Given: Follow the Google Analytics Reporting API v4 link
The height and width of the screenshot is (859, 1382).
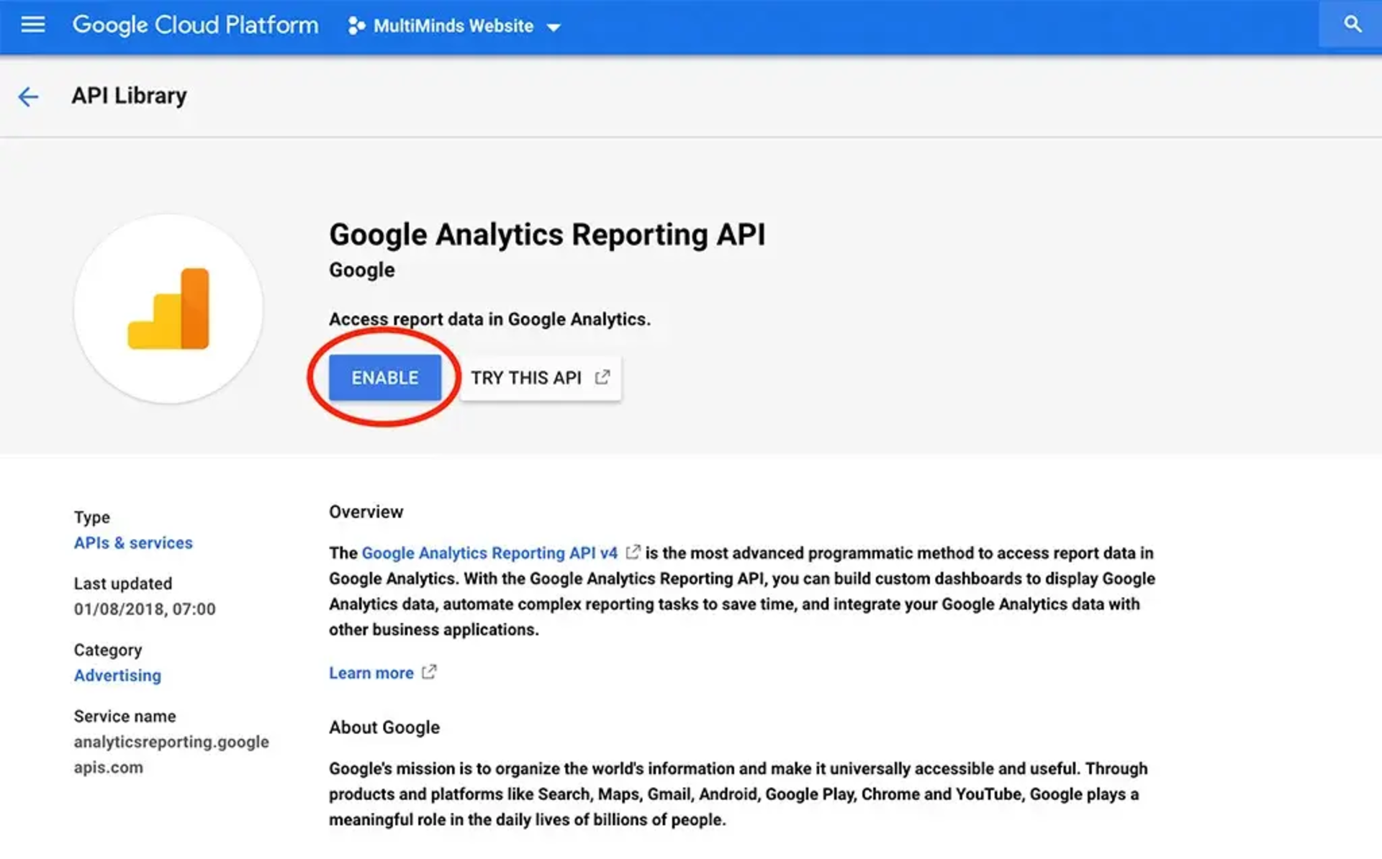Looking at the screenshot, I should 488,553.
